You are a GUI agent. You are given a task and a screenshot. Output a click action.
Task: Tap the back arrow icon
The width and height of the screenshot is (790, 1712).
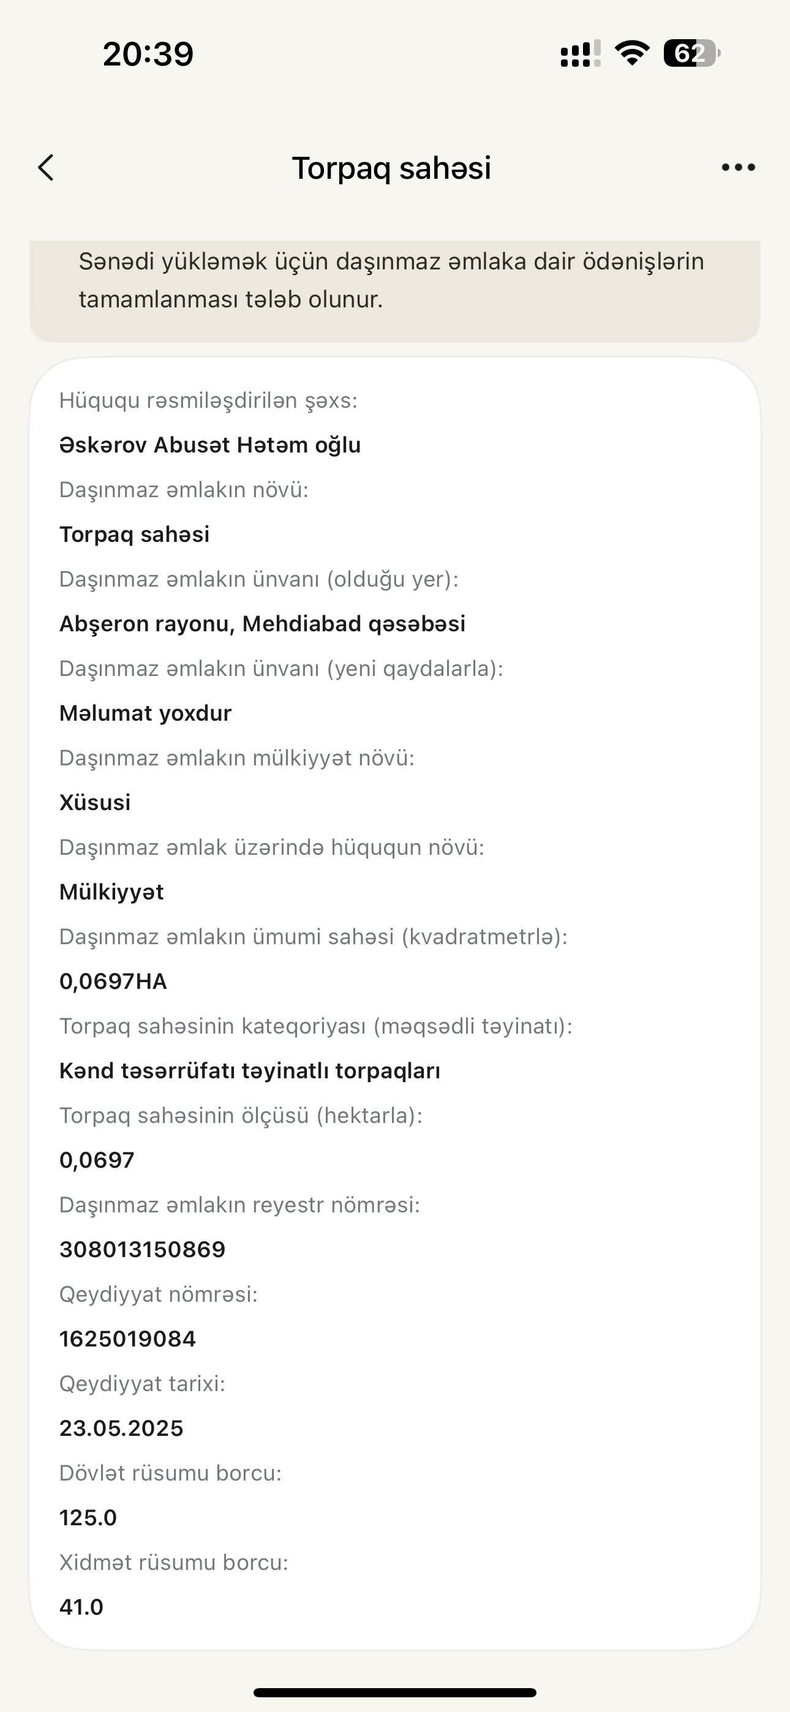pyautogui.click(x=46, y=168)
